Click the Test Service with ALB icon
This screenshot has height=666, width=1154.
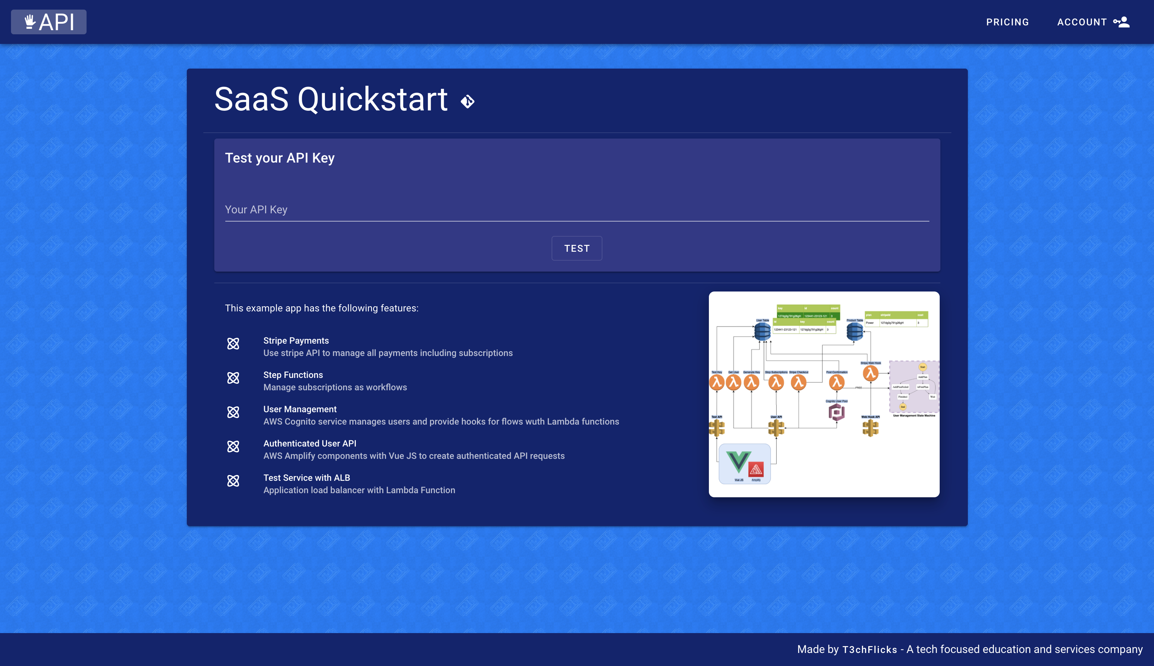click(x=233, y=481)
